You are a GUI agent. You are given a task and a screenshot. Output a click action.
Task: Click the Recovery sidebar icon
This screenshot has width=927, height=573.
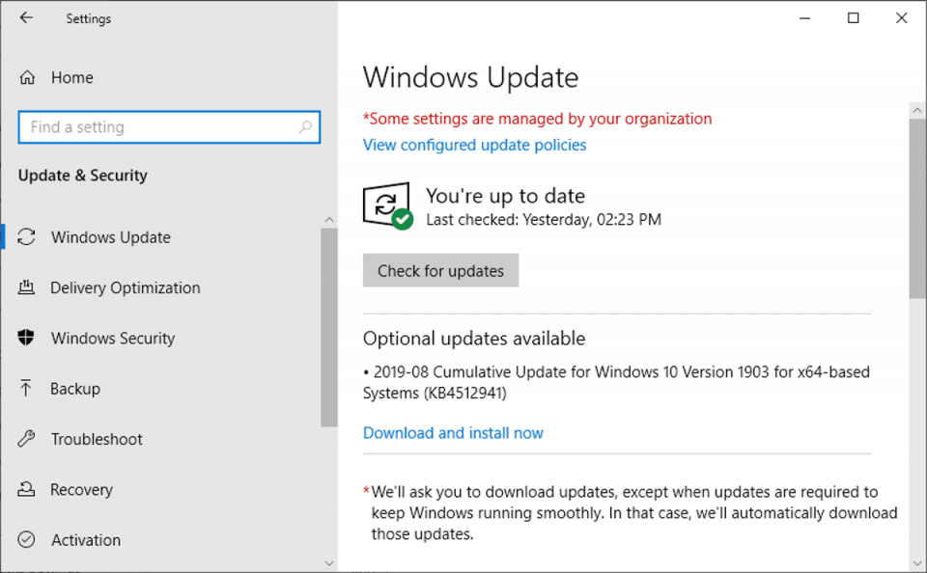coord(26,489)
